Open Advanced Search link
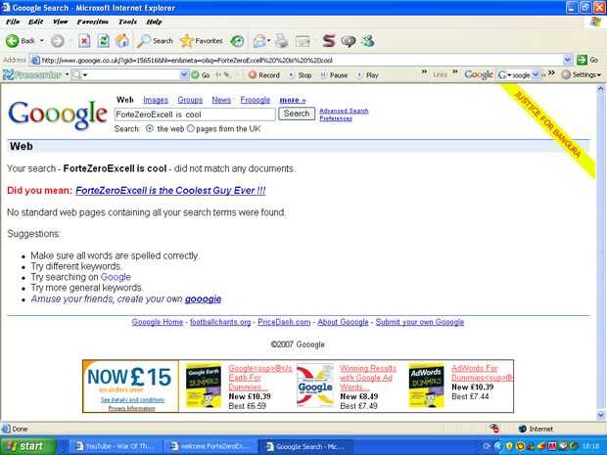This screenshot has width=607, height=455. coord(344,111)
